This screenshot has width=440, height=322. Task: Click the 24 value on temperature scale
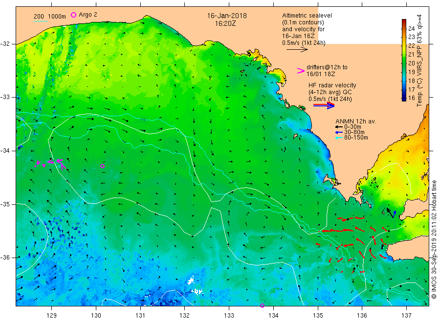coord(411,28)
